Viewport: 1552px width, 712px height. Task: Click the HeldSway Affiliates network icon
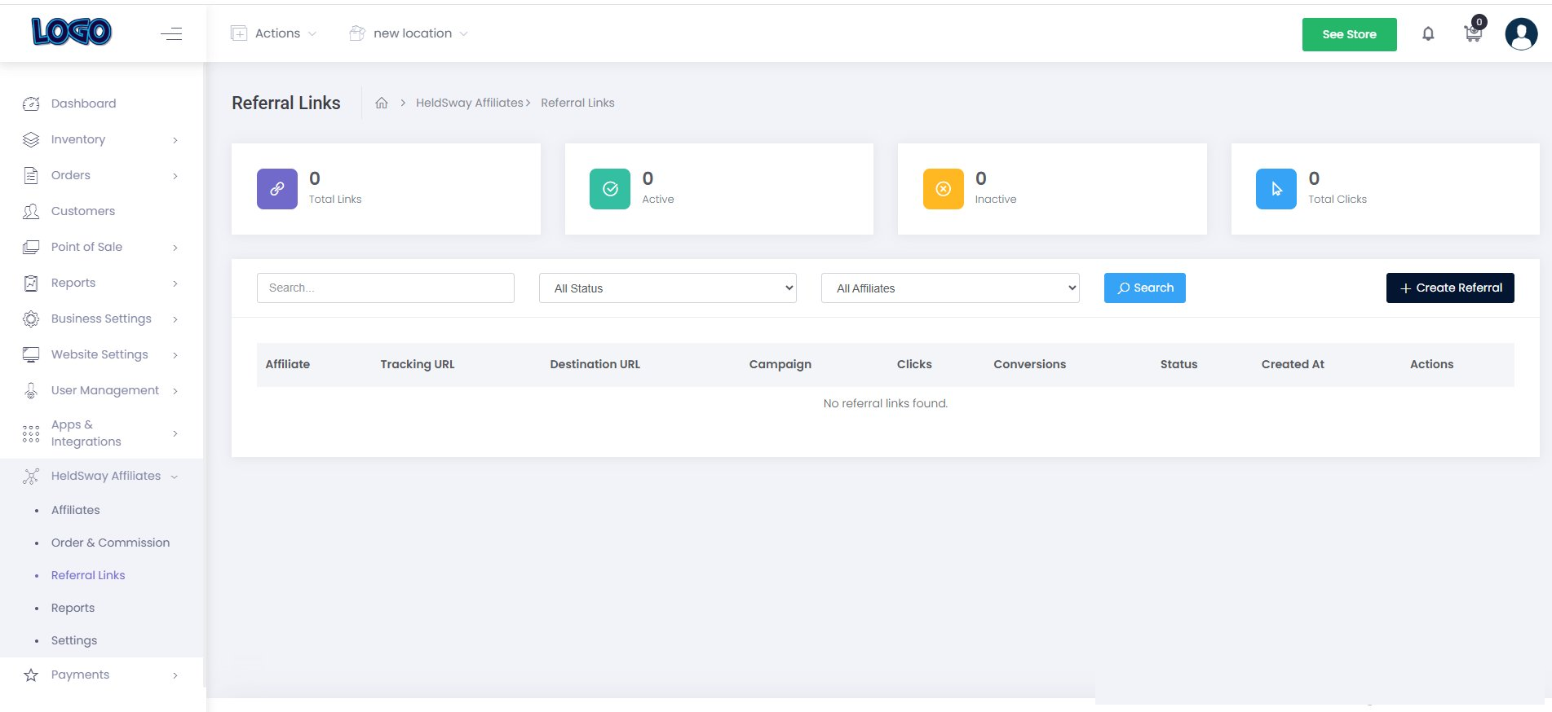coord(31,477)
